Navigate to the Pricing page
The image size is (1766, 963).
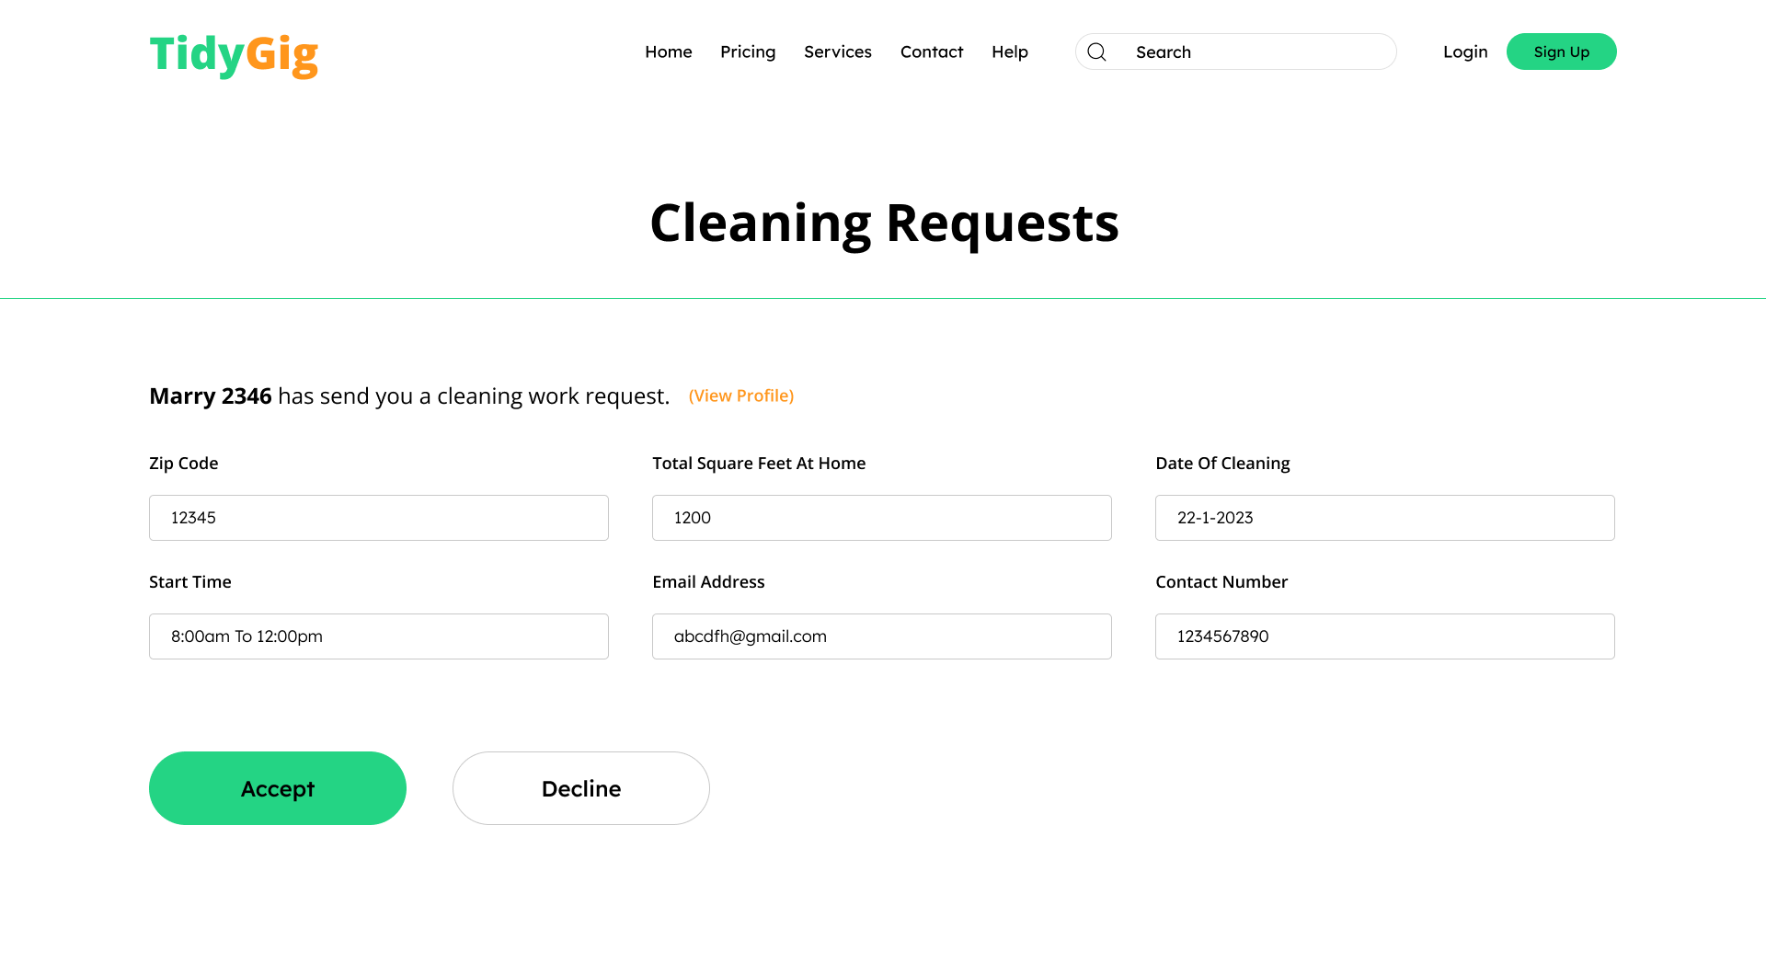point(748,52)
